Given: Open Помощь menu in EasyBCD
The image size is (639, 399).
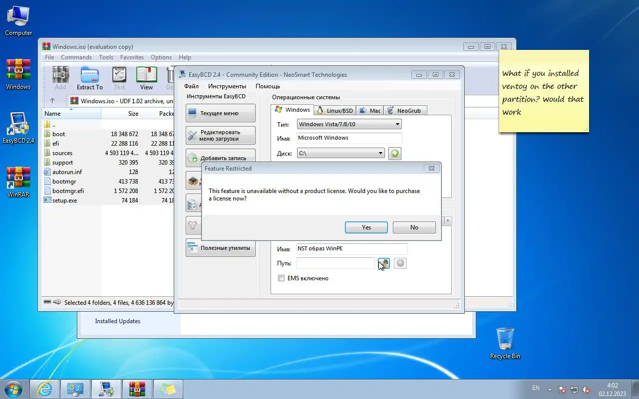Looking at the screenshot, I should [268, 86].
